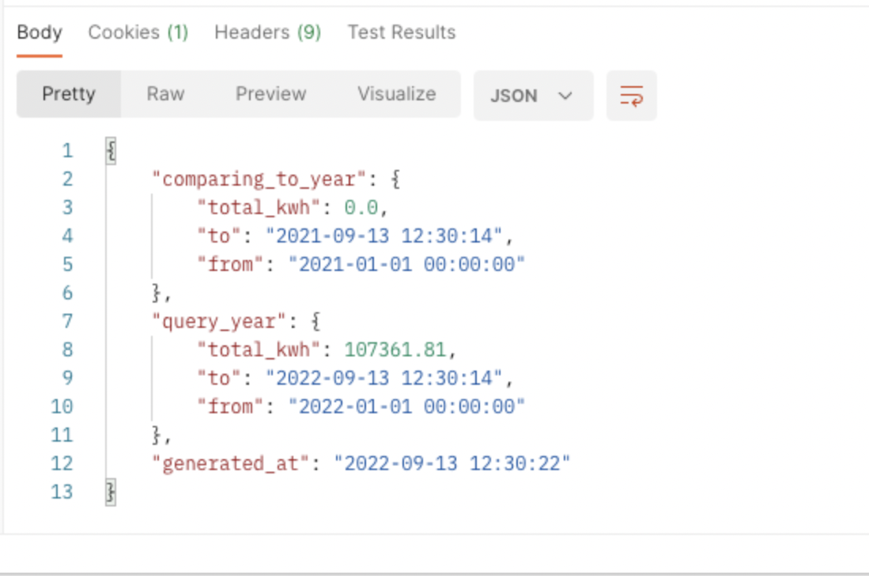
Task: Select the Preview view mode
Action: click(x=270, y=94)
